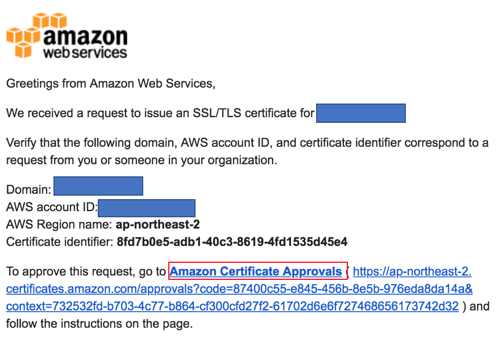Click the 'To approve this request' text
The height and width of the screenshot is (347, 498).
click(86, 271)
